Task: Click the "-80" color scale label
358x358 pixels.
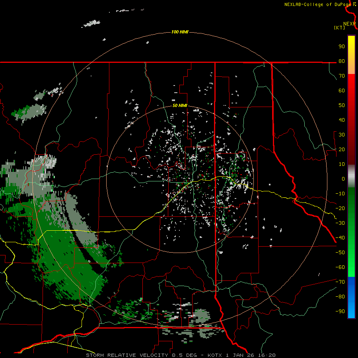Action: click(x=340, y=297)
